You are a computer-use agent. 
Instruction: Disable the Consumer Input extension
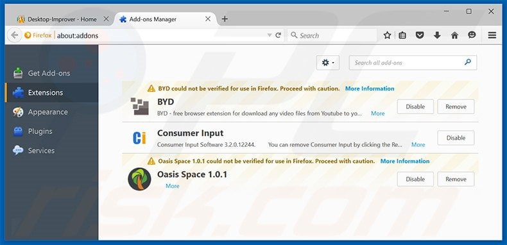456,138
